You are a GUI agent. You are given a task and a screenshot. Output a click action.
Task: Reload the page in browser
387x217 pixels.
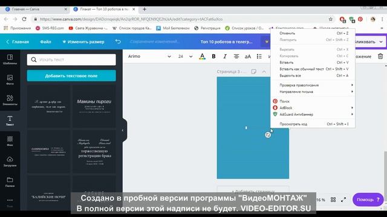(24, 19)
